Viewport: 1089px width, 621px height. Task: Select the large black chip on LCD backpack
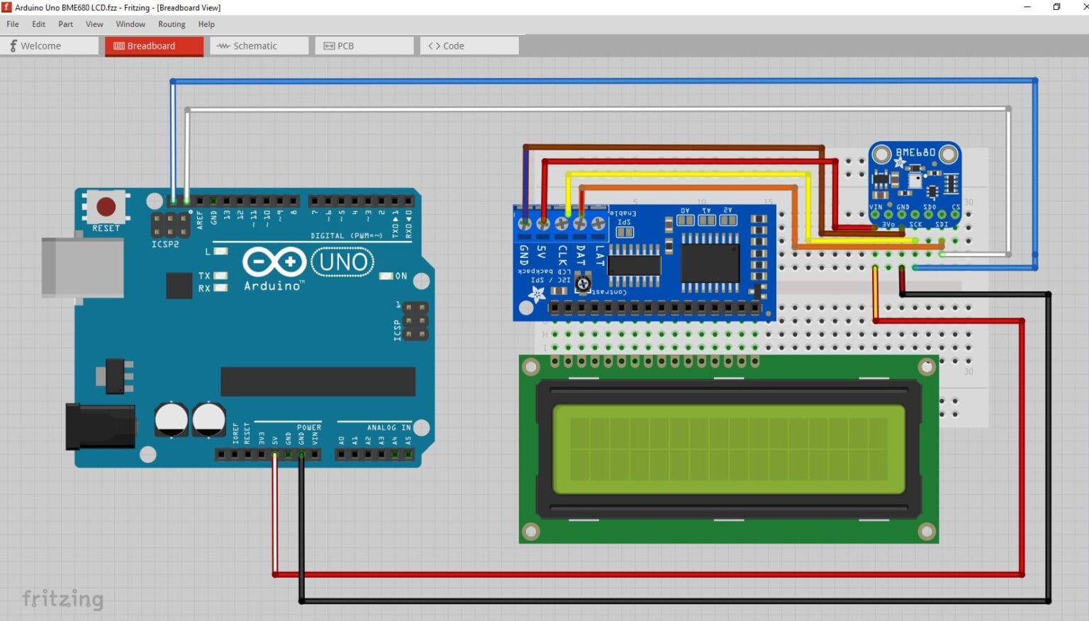[710, 263]
